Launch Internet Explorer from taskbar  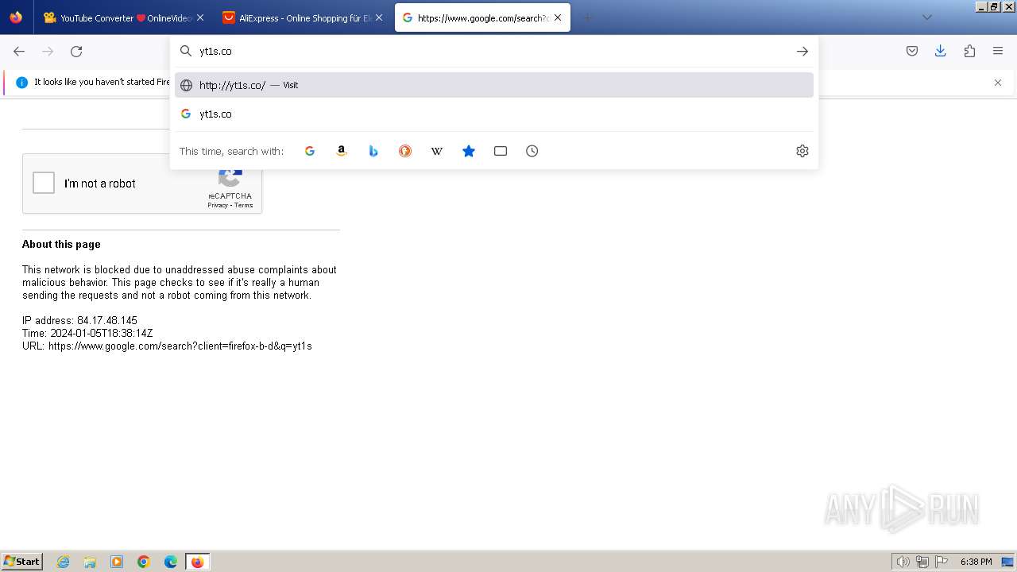pyautogui.click(x=64, y=562)
